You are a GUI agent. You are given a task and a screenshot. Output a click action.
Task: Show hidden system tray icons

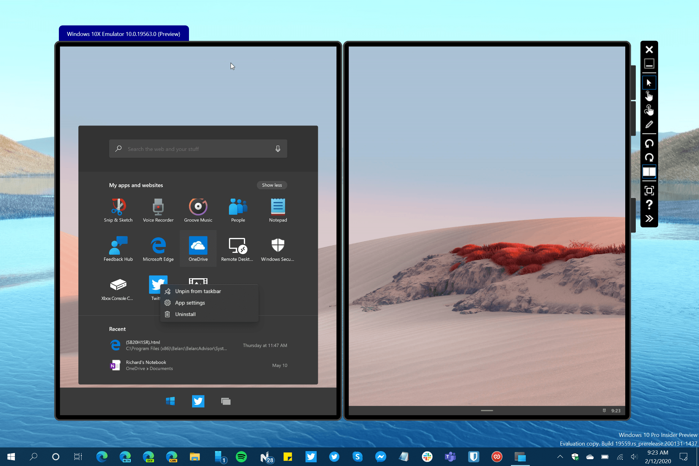[560, 456]
